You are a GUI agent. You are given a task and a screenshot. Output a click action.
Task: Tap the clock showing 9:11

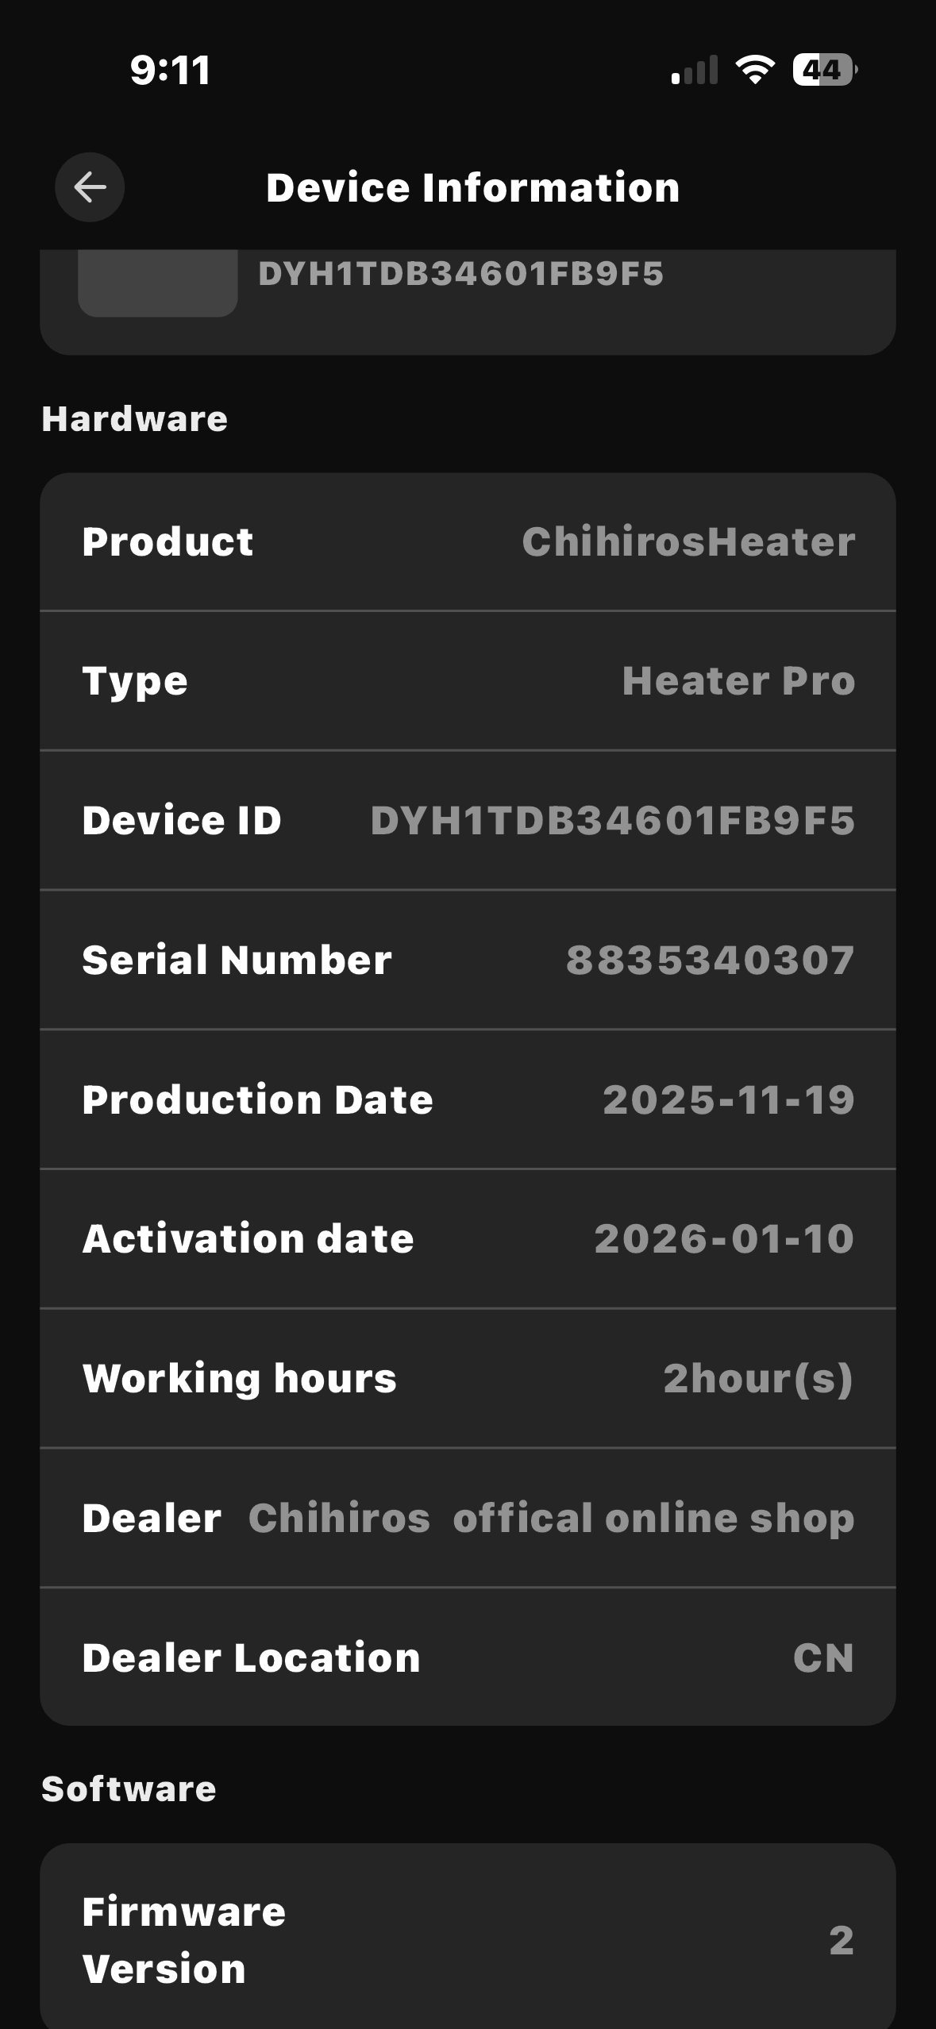point(170,70)
